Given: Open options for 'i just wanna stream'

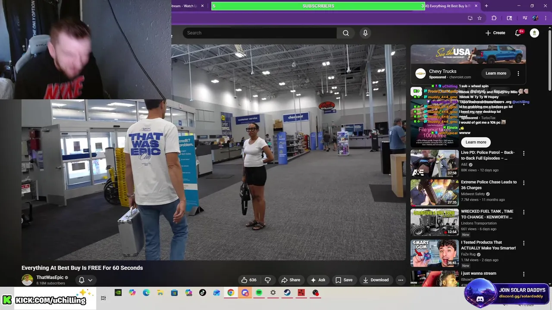Looking at the screenshot, I should [x=524, y=274].
